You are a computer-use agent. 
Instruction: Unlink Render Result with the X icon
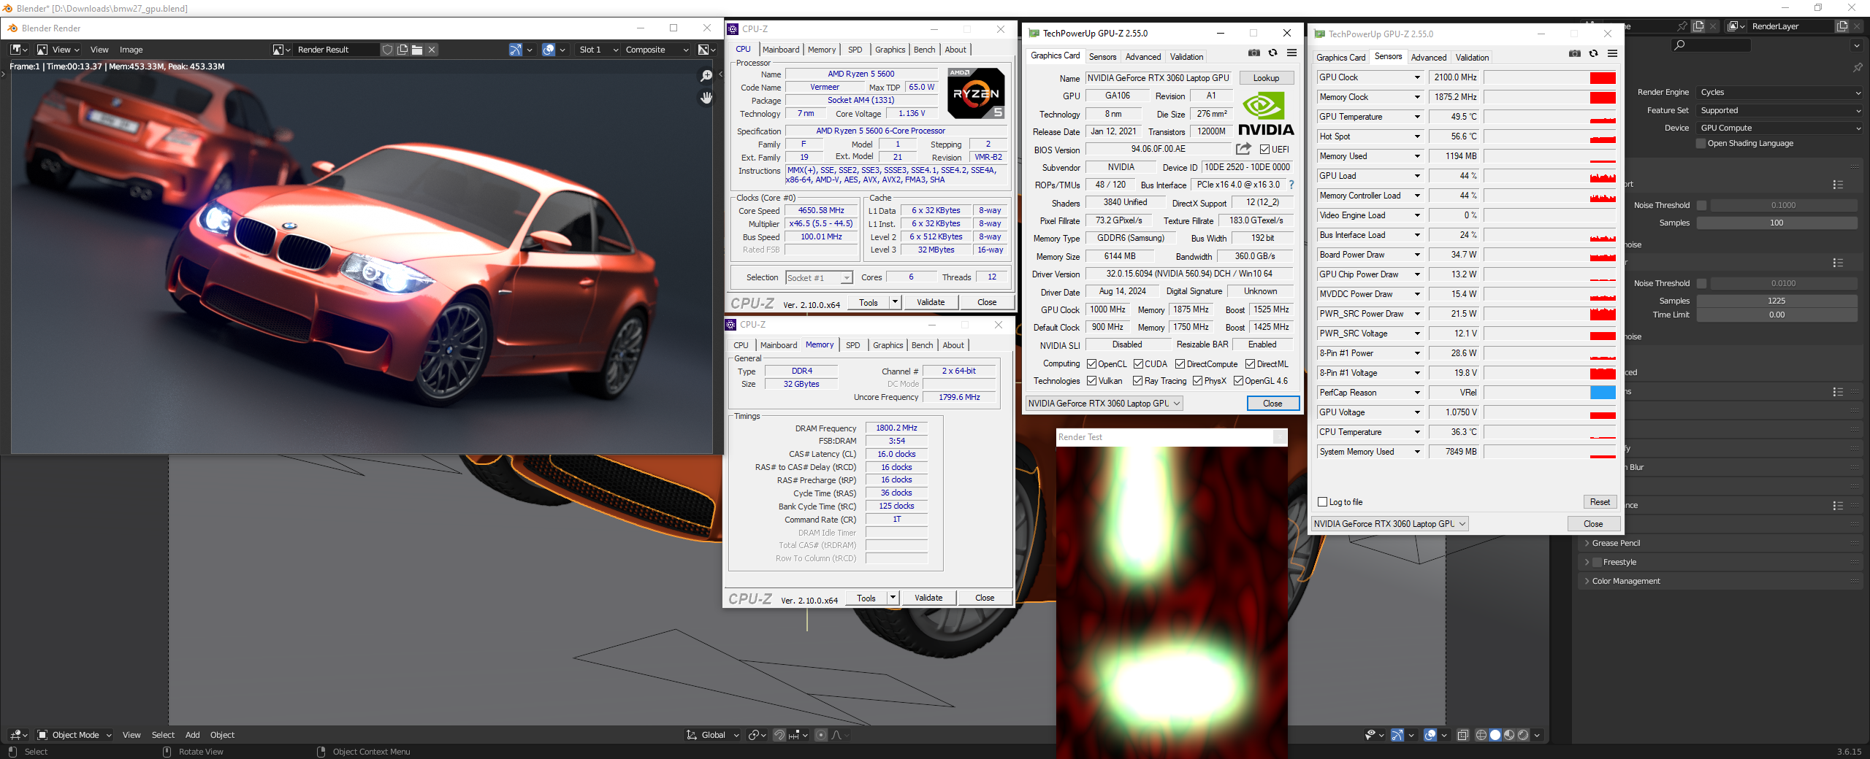click(x=432, y=50)
